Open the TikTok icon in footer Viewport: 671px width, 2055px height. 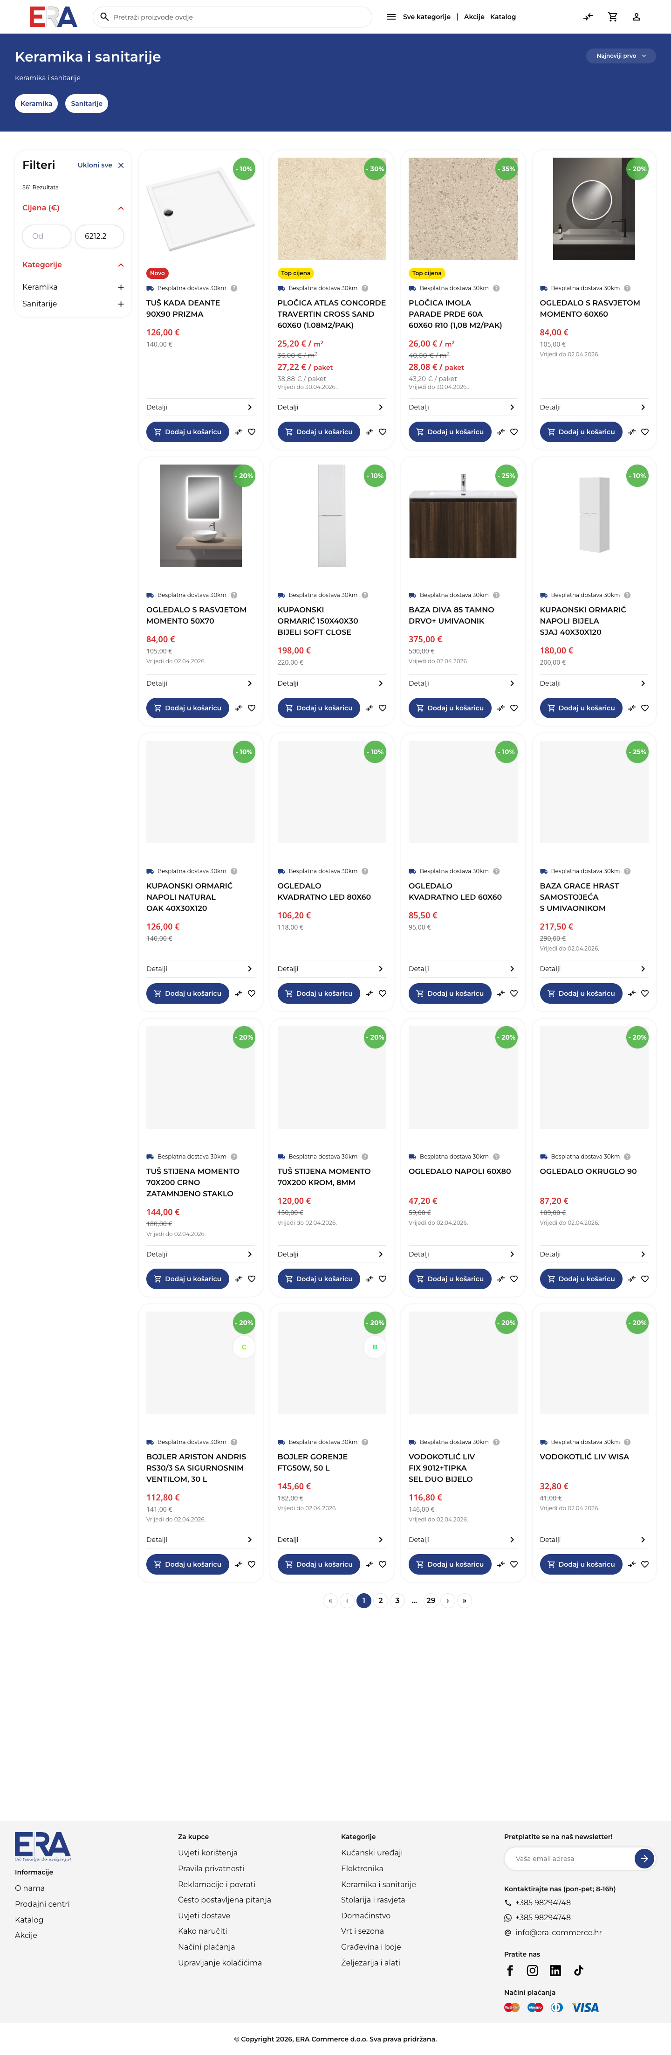pyautogui.click(x=579, y=1971)
